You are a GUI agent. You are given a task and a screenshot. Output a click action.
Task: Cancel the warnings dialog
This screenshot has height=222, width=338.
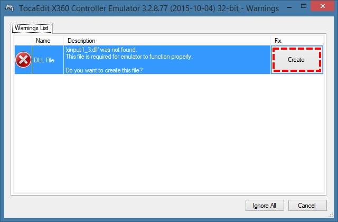pos(307,206)
